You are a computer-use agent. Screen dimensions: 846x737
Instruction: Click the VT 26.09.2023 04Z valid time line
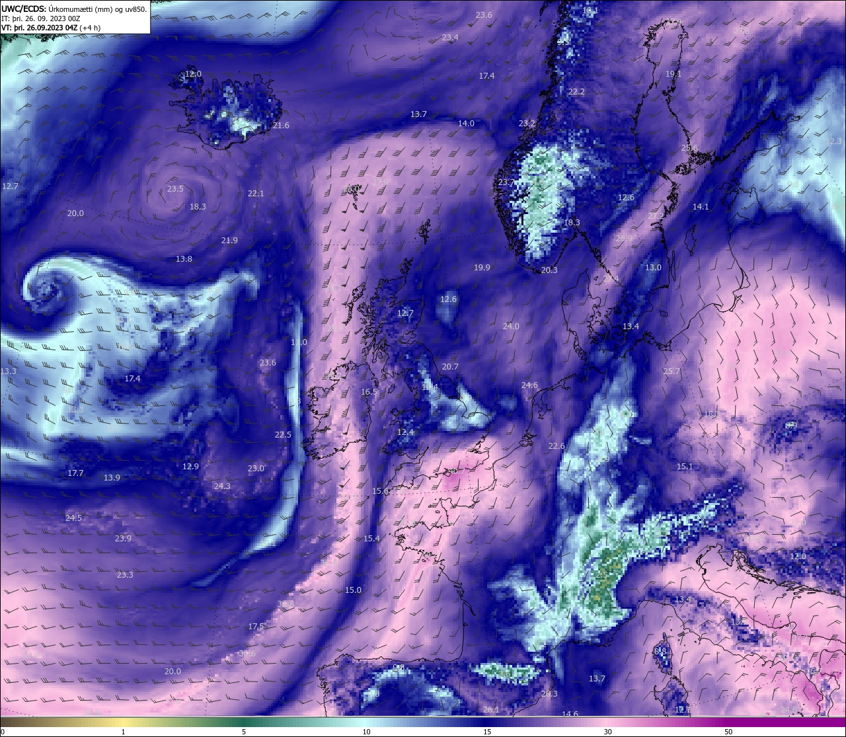click(51, 28)
